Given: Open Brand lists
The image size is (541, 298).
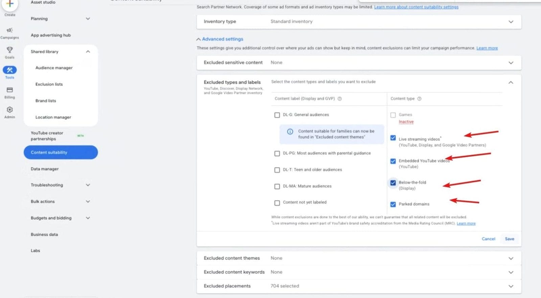Looking at the screenshot, I should pyautogui.click(x=46, y=101).
